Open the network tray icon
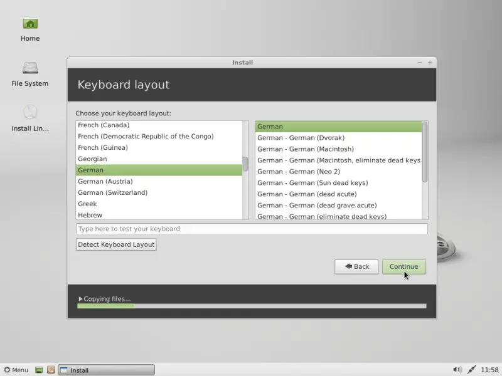 471,370
